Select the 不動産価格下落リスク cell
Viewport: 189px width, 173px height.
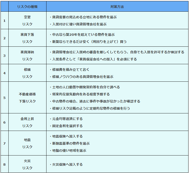click(x=27, y=97)
